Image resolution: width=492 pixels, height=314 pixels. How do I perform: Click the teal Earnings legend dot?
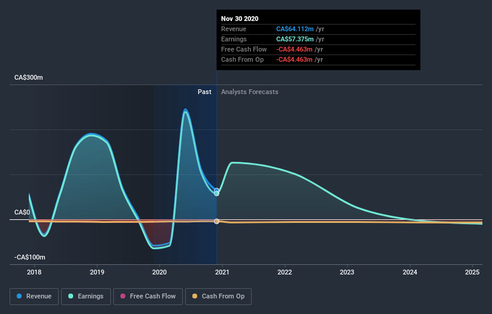tap(71, 296)
